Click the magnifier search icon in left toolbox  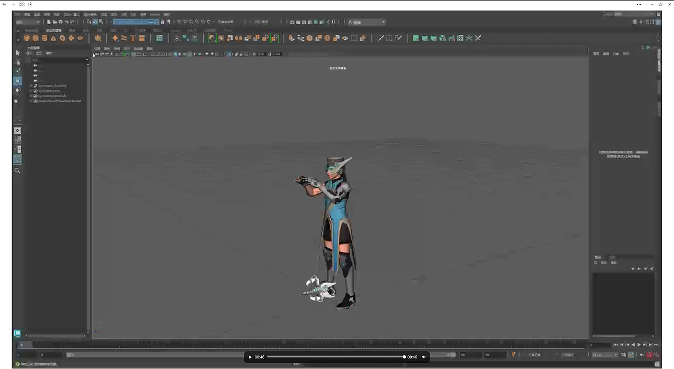pyautogui.click(x=17, y=171)
